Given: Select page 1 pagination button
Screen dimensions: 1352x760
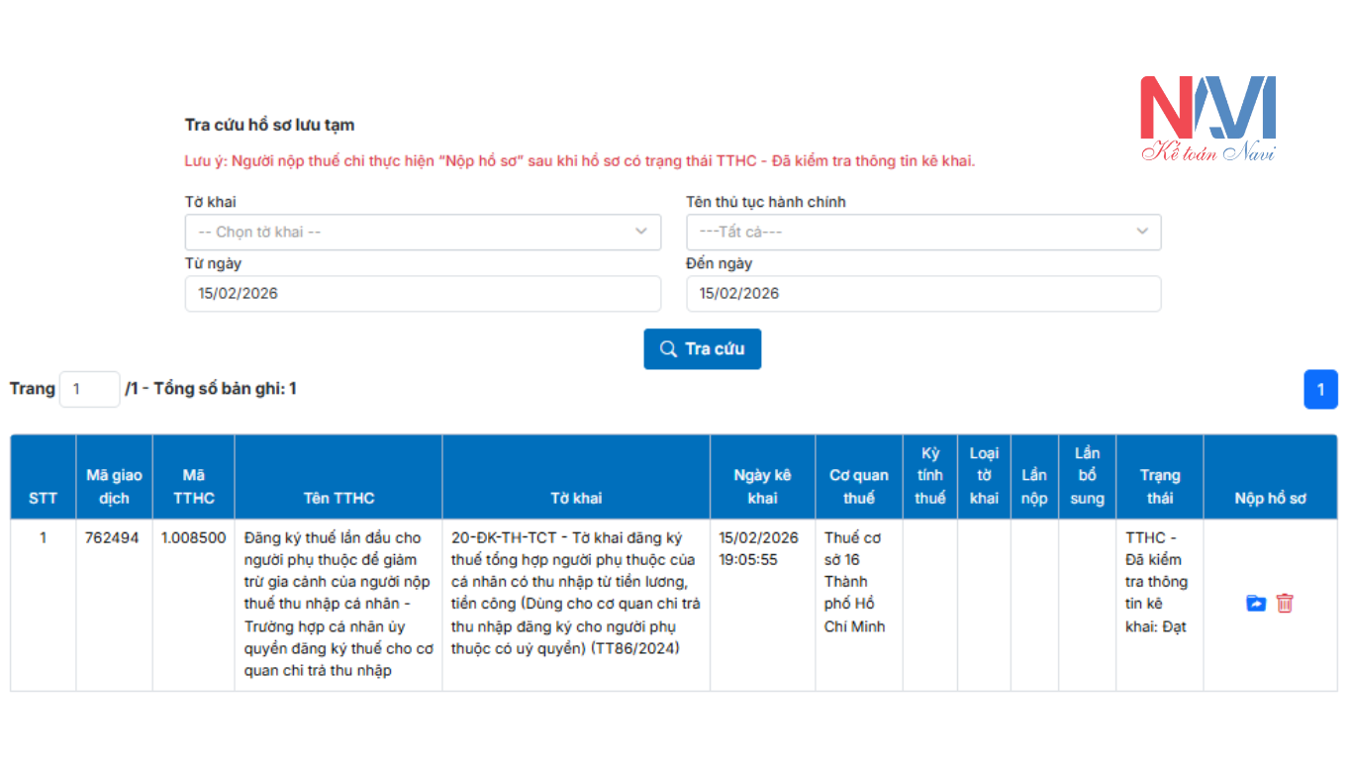Looking at the screenshot, I should pos(1320,389).
